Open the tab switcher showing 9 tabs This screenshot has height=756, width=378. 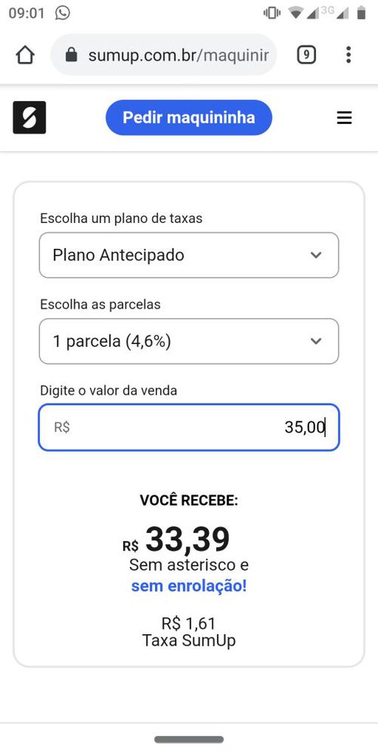tap(306, 54)
